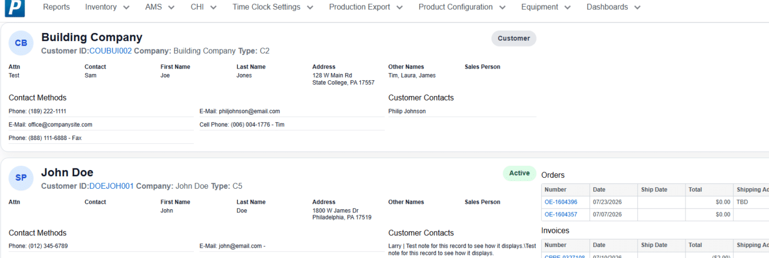This screenshot has width=769, height=258.
Task: Open order OE-1604357
Action: click(x=561, y=214)
